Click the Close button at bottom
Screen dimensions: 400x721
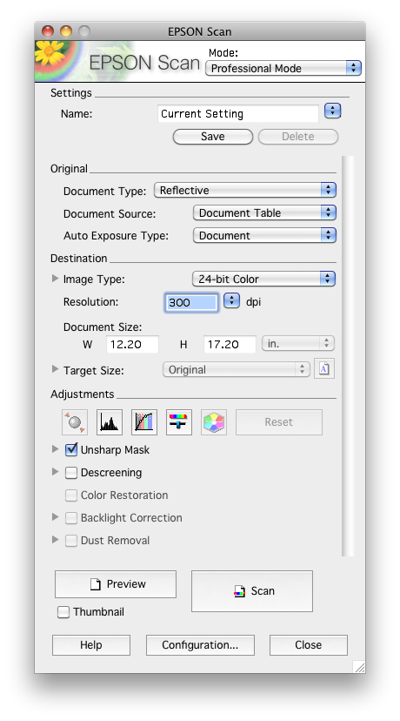[308, 645]
